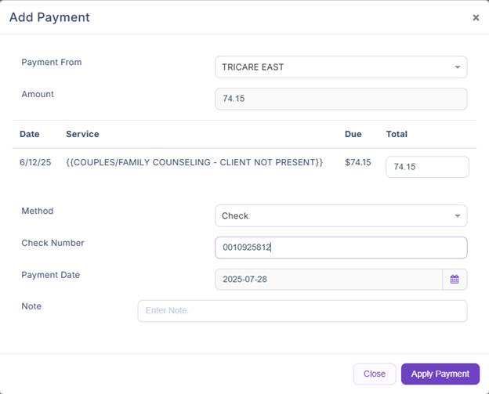
Task: Click the Payment From label
Action: [x=51, y=62]
